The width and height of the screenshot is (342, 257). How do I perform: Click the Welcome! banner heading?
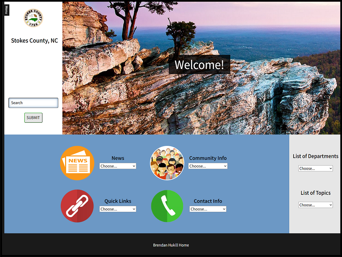(199, 65)
